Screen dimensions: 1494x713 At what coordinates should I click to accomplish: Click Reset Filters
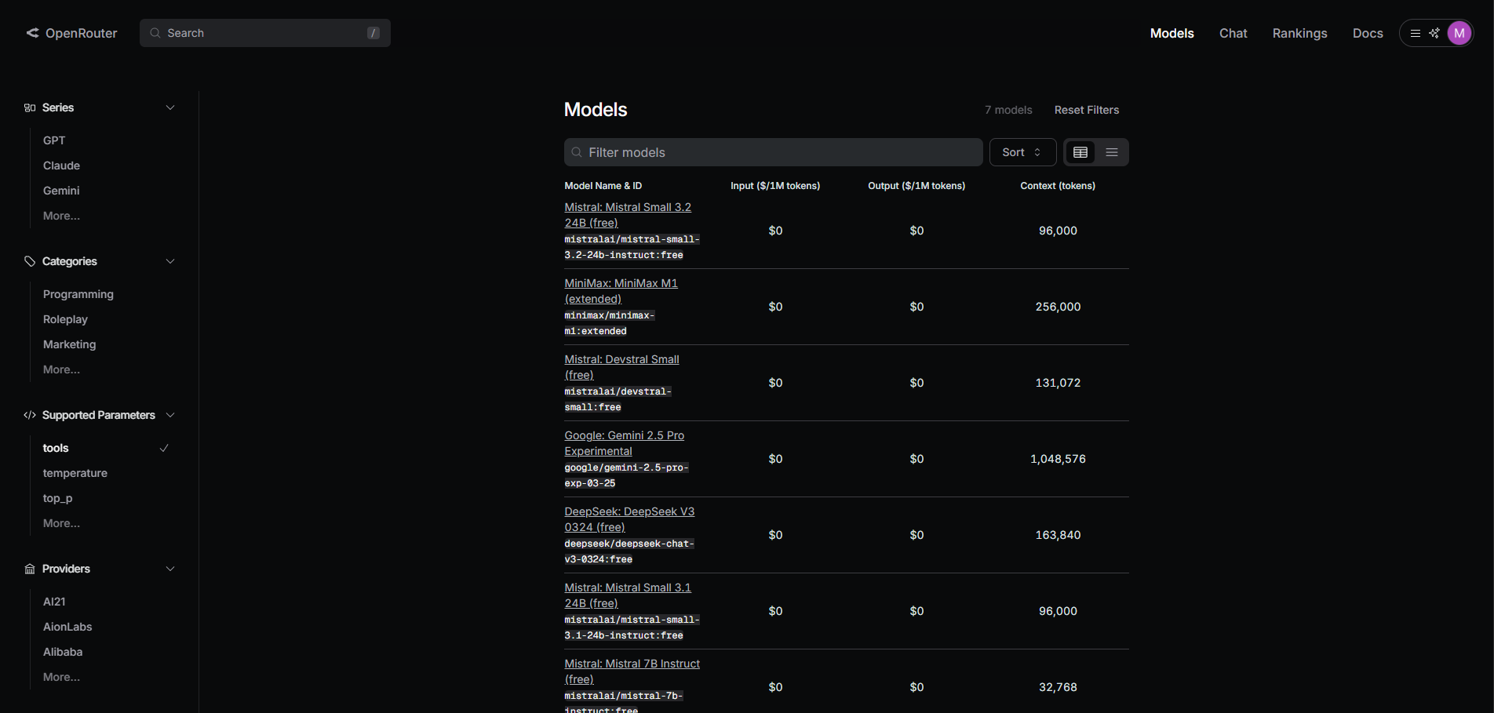tap(1087, 110)
